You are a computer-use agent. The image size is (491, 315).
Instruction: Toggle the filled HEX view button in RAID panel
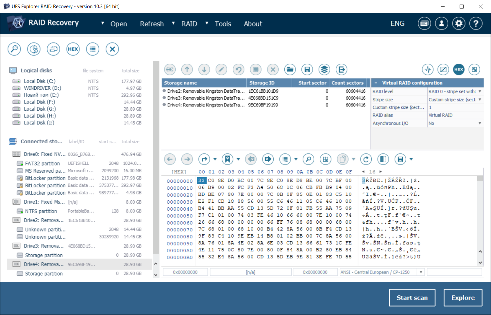click(x=459, y=70)
